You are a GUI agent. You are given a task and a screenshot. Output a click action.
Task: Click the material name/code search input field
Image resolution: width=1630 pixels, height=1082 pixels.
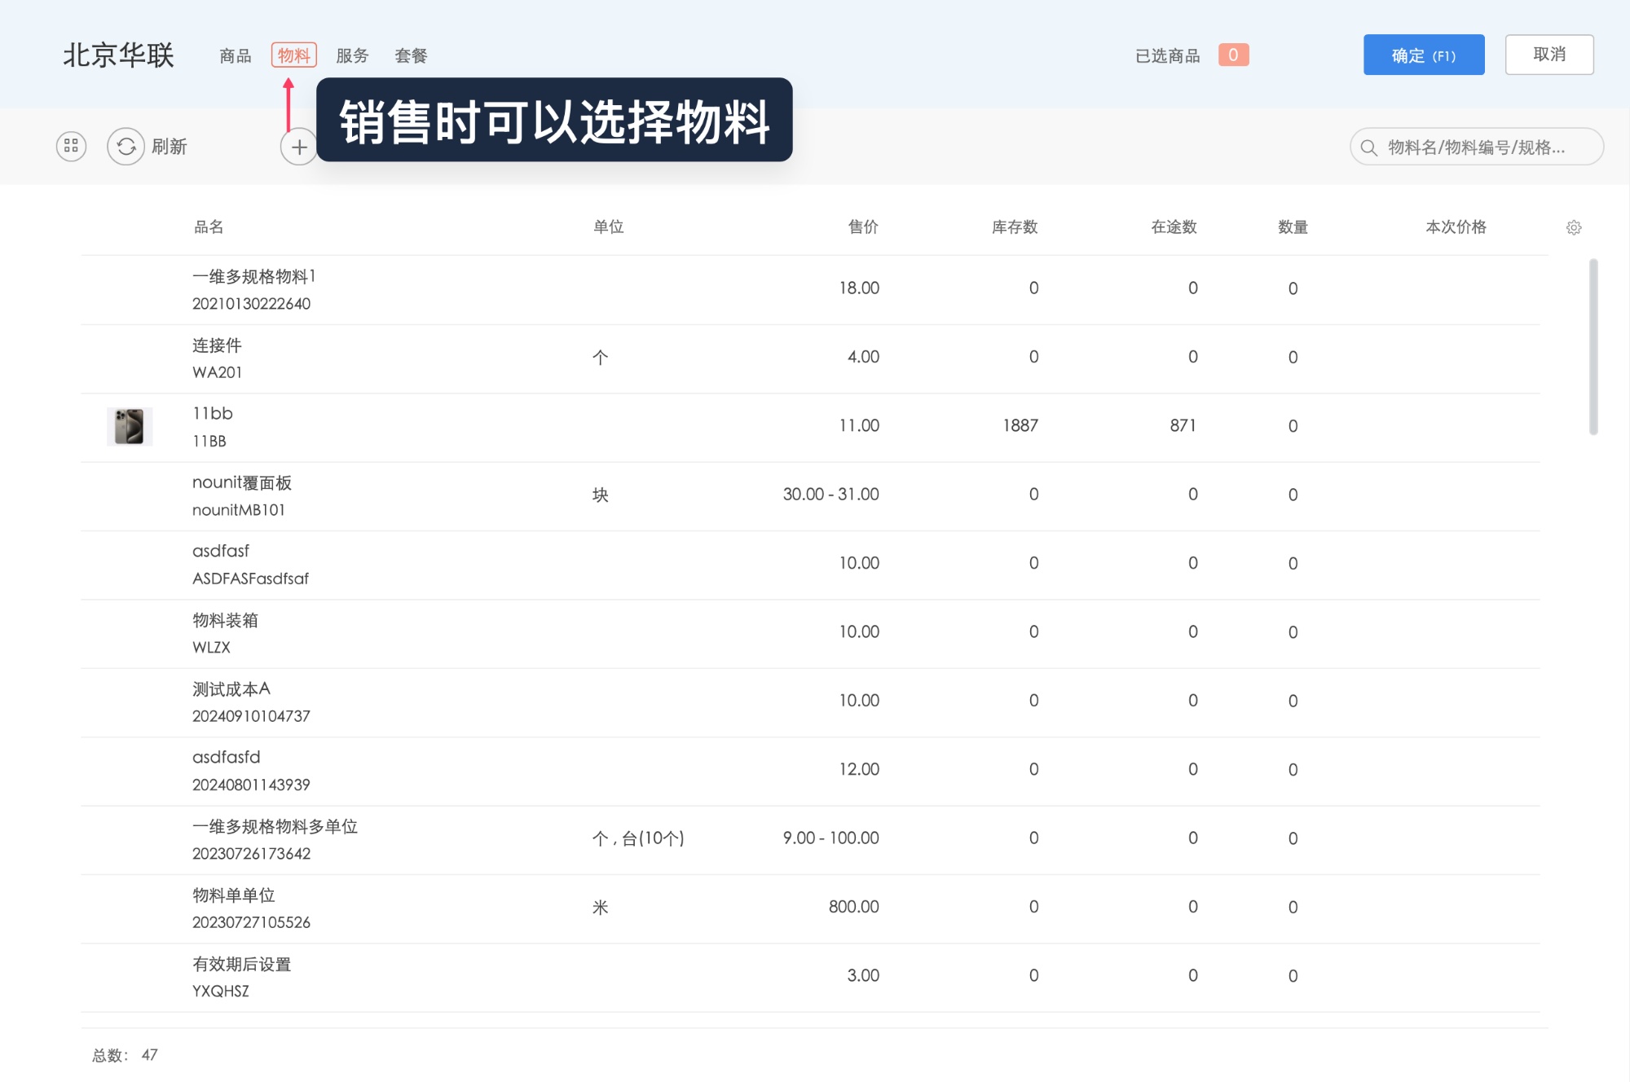point(1475,147)
